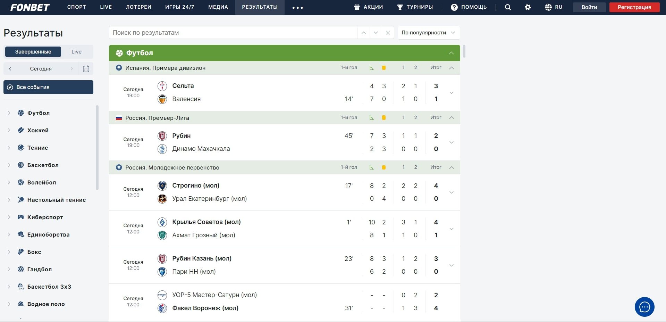Screen dimensions: 666x322
Task: Click the Войти login button
Action: click(589, 7)
